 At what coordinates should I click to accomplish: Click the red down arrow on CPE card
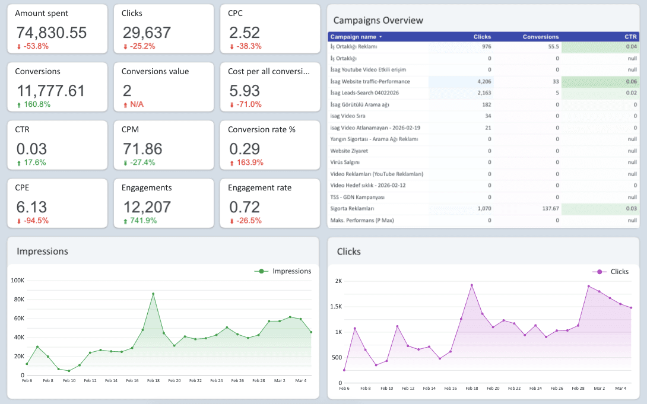pos(19,221)
